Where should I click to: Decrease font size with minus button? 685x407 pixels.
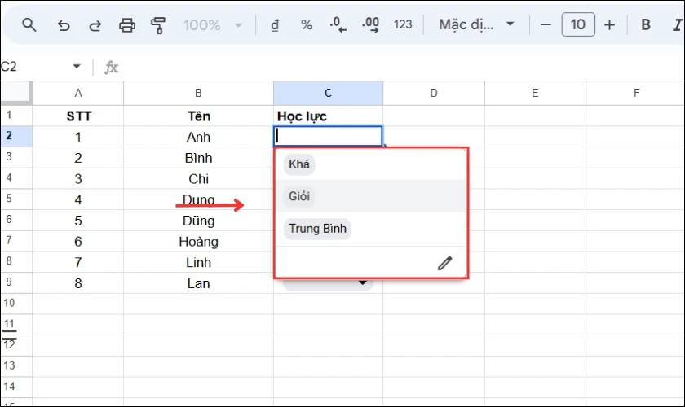(546, 25)
